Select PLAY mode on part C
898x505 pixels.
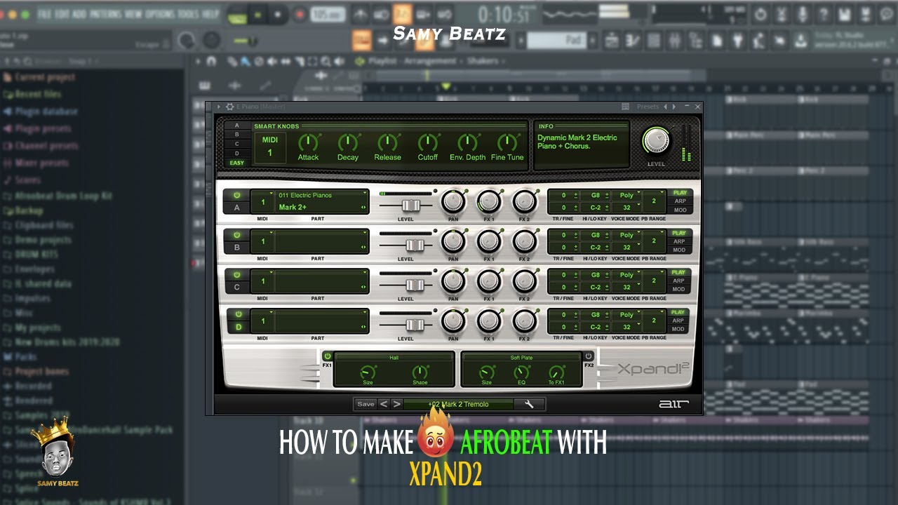point(679,272)
